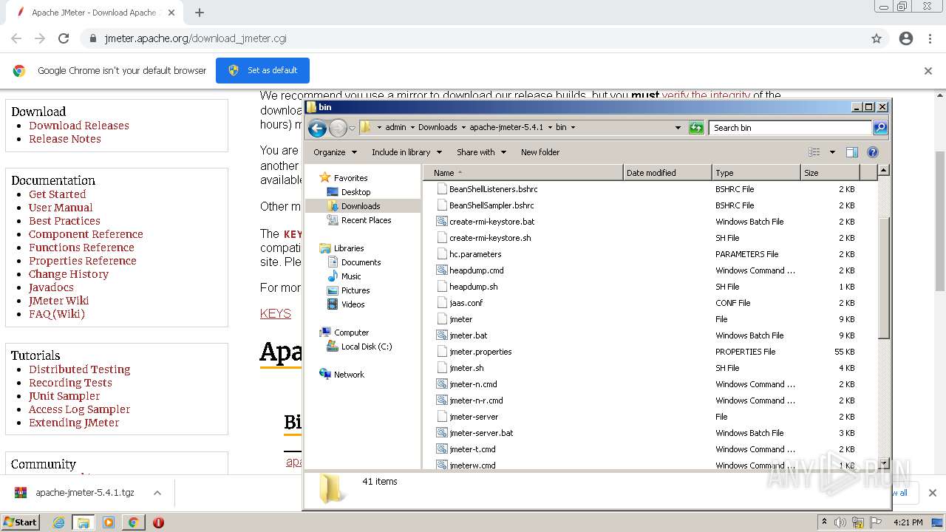Select the heapdump.cmd file icon
This screenshot has width=946, height=532.
442,270
